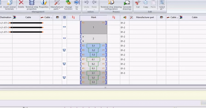
Task: Select terminal 5.1 in the Mark column
Action: coord(93,46)
